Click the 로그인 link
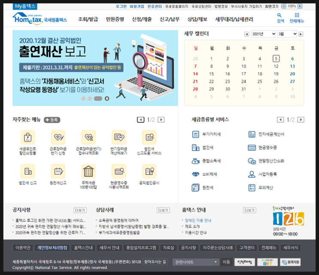The width and height of the screenshot is (319, 275). (121, 6)
